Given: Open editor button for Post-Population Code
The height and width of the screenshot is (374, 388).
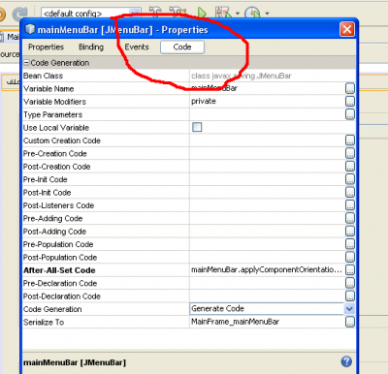Looking at the screenshot, I should [x=350, y=257].
